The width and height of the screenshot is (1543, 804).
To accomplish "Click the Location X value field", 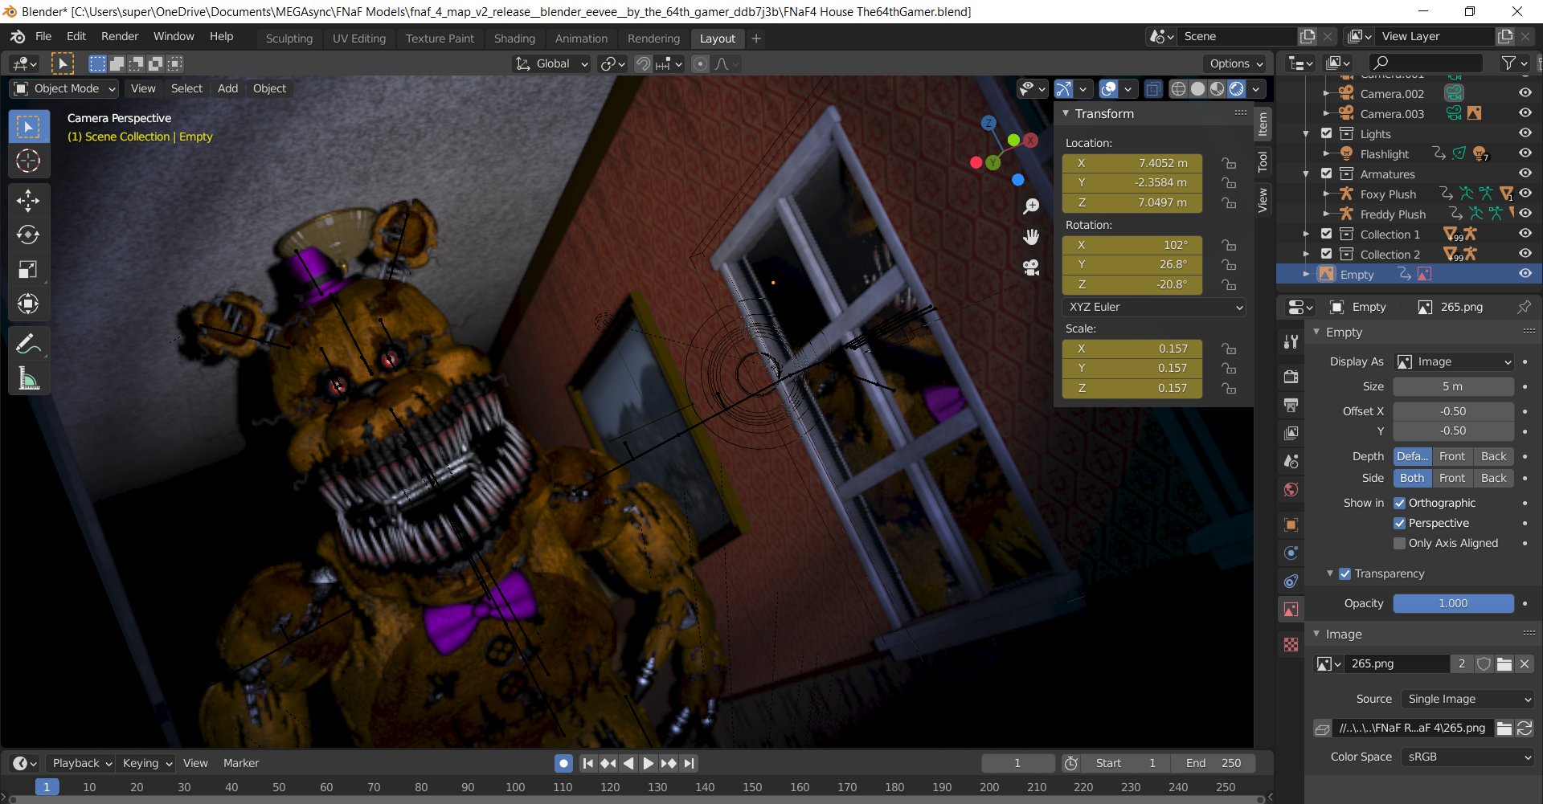I will point(1132,164).
